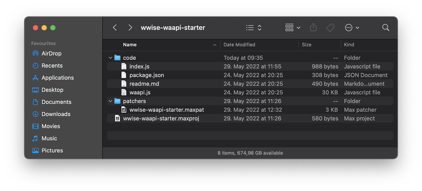Open the Action ellipsis menu
Viewport: 422px width, 191px height.
point(352,27)
